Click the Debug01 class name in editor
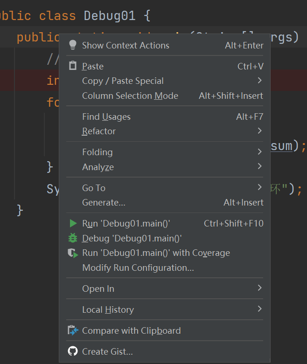307x364 pixels. click(x=110, y=15)
